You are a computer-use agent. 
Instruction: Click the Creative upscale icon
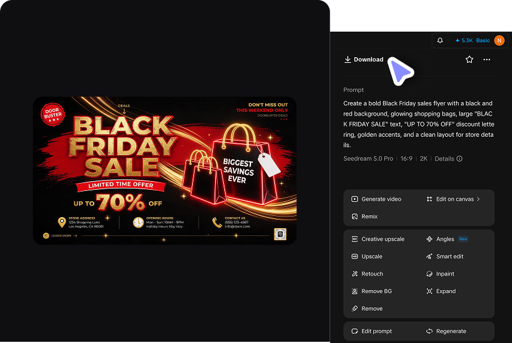pyautogui.click(x=355, y=239)
